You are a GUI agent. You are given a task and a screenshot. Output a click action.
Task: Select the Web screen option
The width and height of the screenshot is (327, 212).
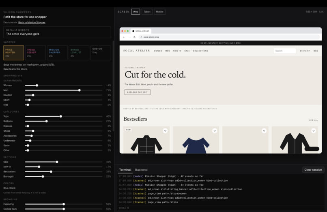click(136, 12)
